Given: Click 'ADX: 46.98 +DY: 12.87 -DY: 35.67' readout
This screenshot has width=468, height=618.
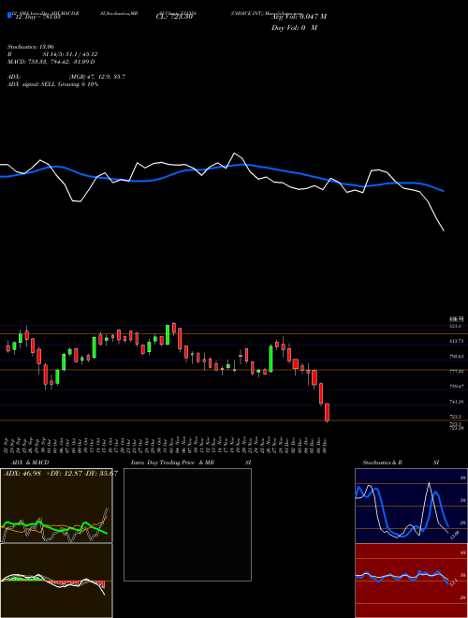Looking at the screenshot, I should pyautogui.click(x=61, y=474).
